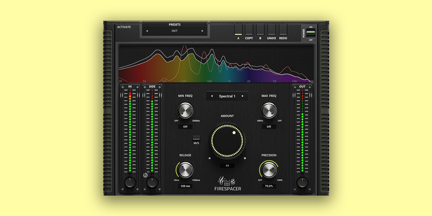Switch to the B state button

tap(260, 30)
